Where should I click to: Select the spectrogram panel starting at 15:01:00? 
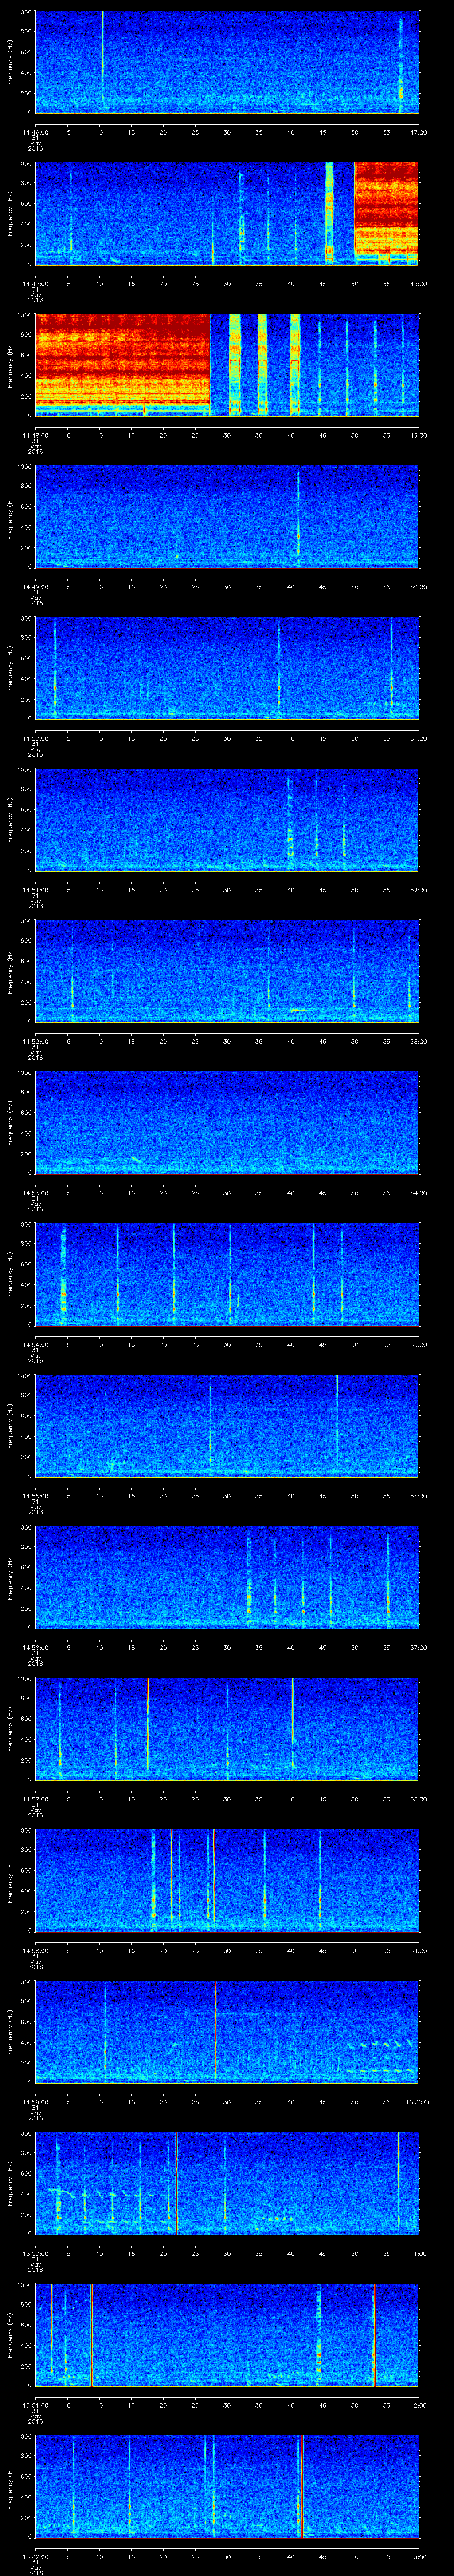[227, 2335]
